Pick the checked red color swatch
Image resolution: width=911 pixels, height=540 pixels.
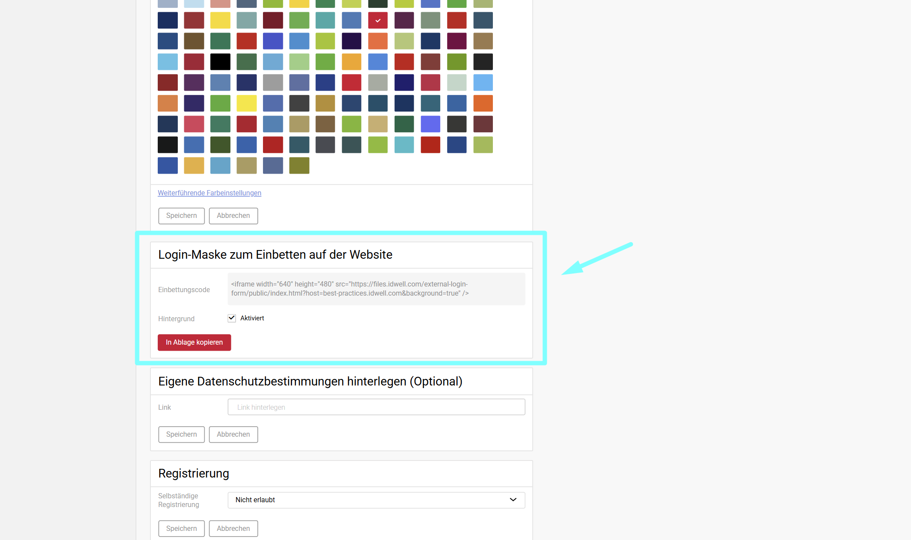[378, 20]
